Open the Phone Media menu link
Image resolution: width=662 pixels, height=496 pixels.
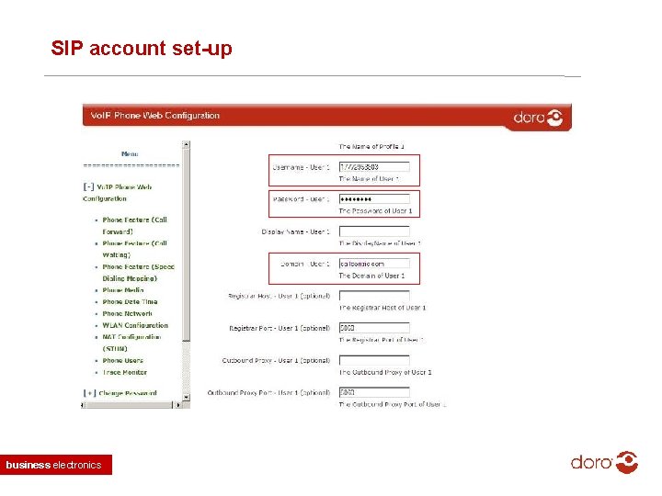[x=123, y=290]
